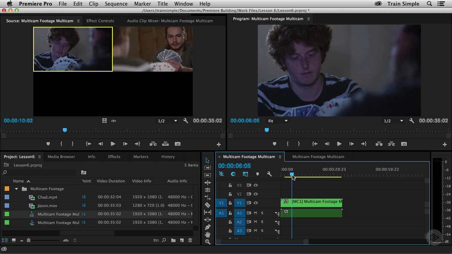Screen dimensions: 452x254
Task: Click Chad.mp4 blue label swatch
Action: coord(7,197)
